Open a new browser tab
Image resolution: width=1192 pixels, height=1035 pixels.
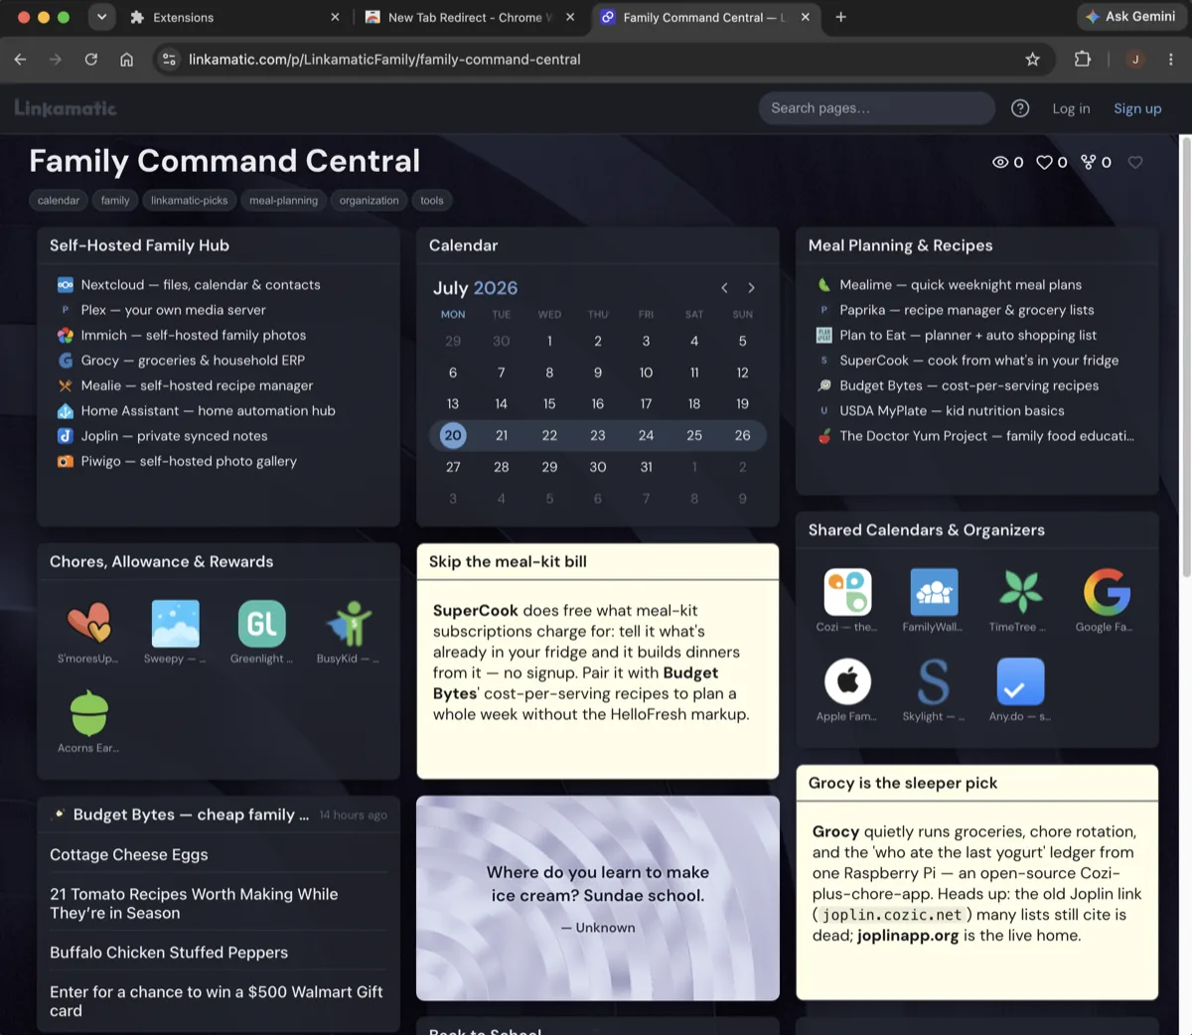pos(841,17)
